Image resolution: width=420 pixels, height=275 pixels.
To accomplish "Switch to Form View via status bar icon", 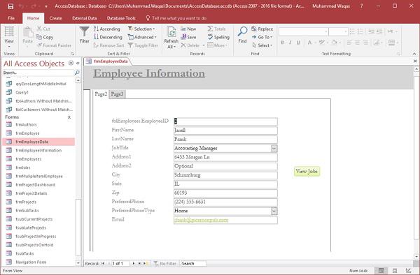I will (x=381, y=271).
